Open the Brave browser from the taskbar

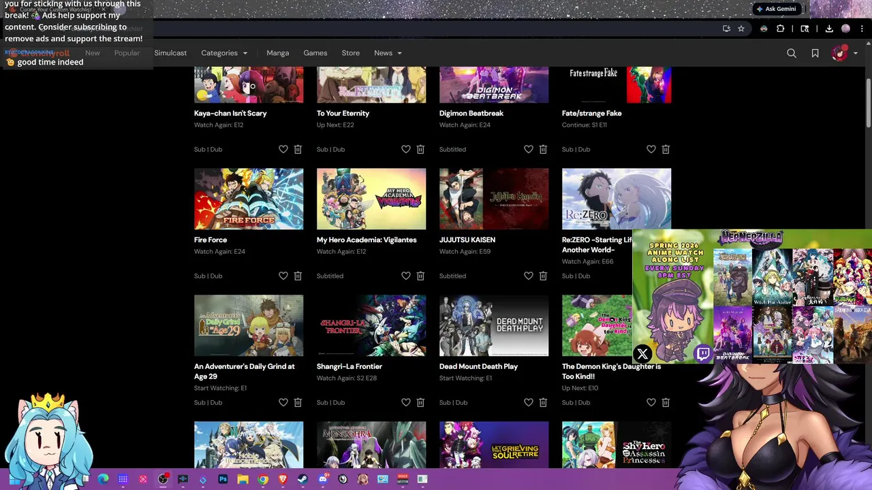pyautogui.click(x=283, y=479)
